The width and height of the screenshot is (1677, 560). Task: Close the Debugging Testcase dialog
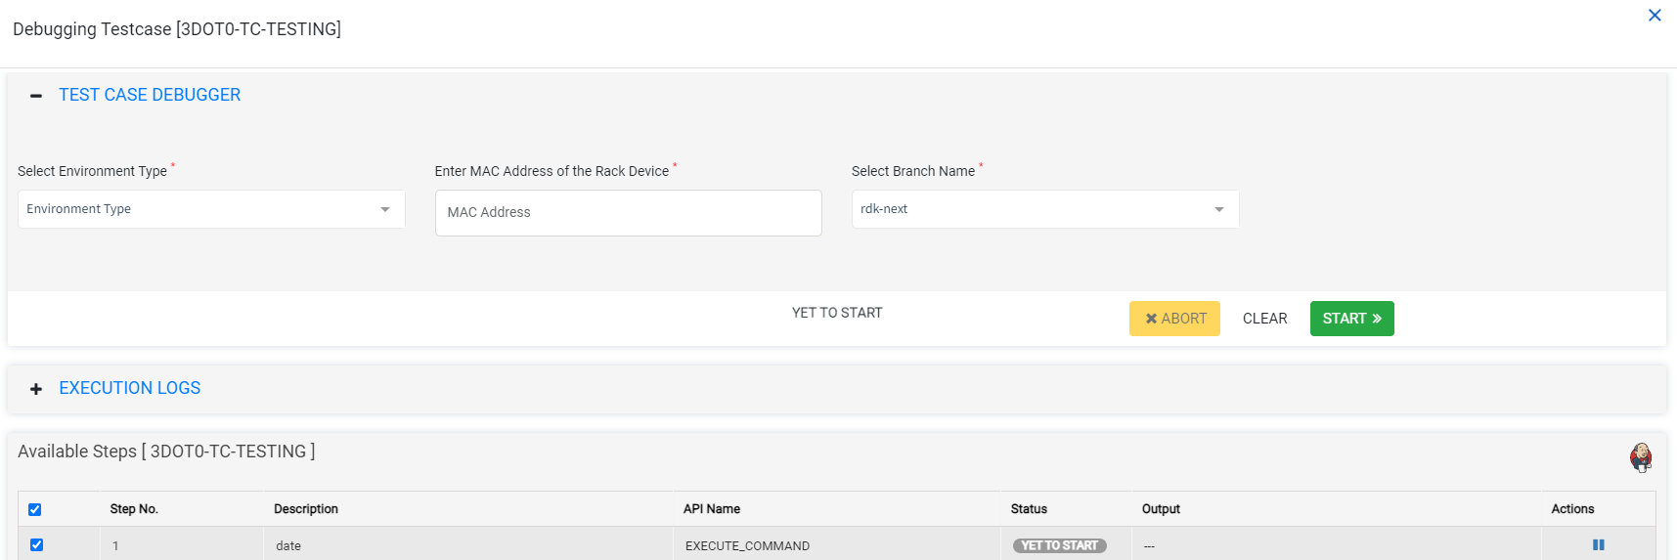[x=1655, y=16]
